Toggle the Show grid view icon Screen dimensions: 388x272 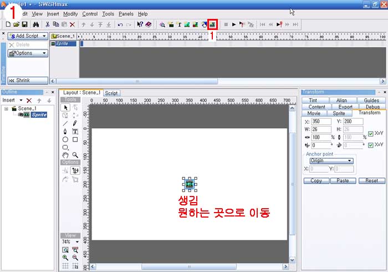[65, 266]
